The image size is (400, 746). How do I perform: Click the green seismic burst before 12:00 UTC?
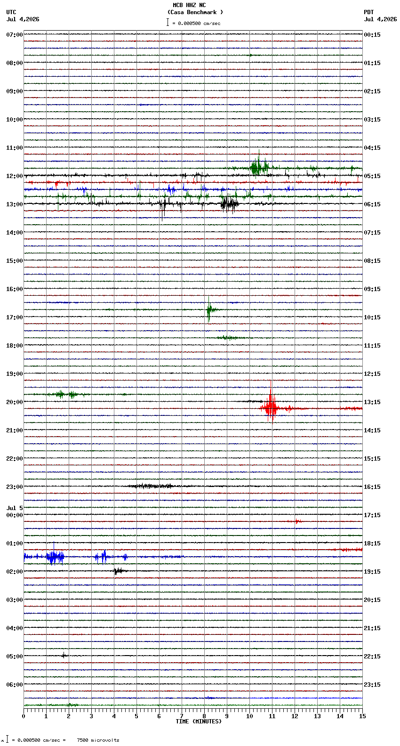259,167
